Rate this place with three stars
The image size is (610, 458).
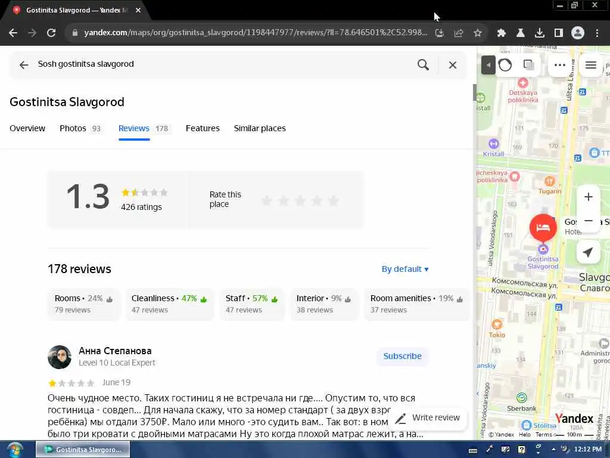point(300,200)
